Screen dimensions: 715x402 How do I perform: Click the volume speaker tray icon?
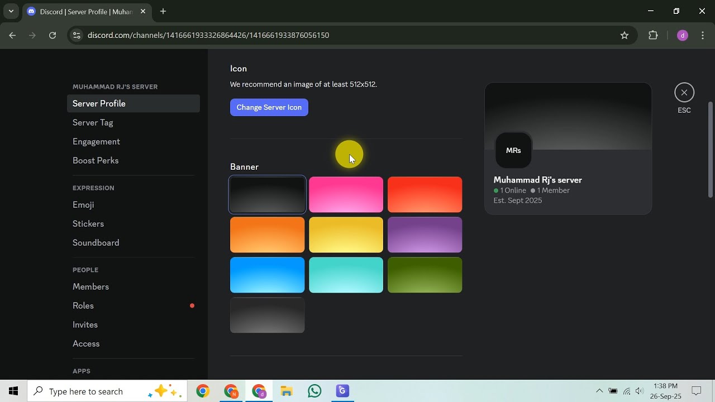pyautogui.click(x=640, y=391)
